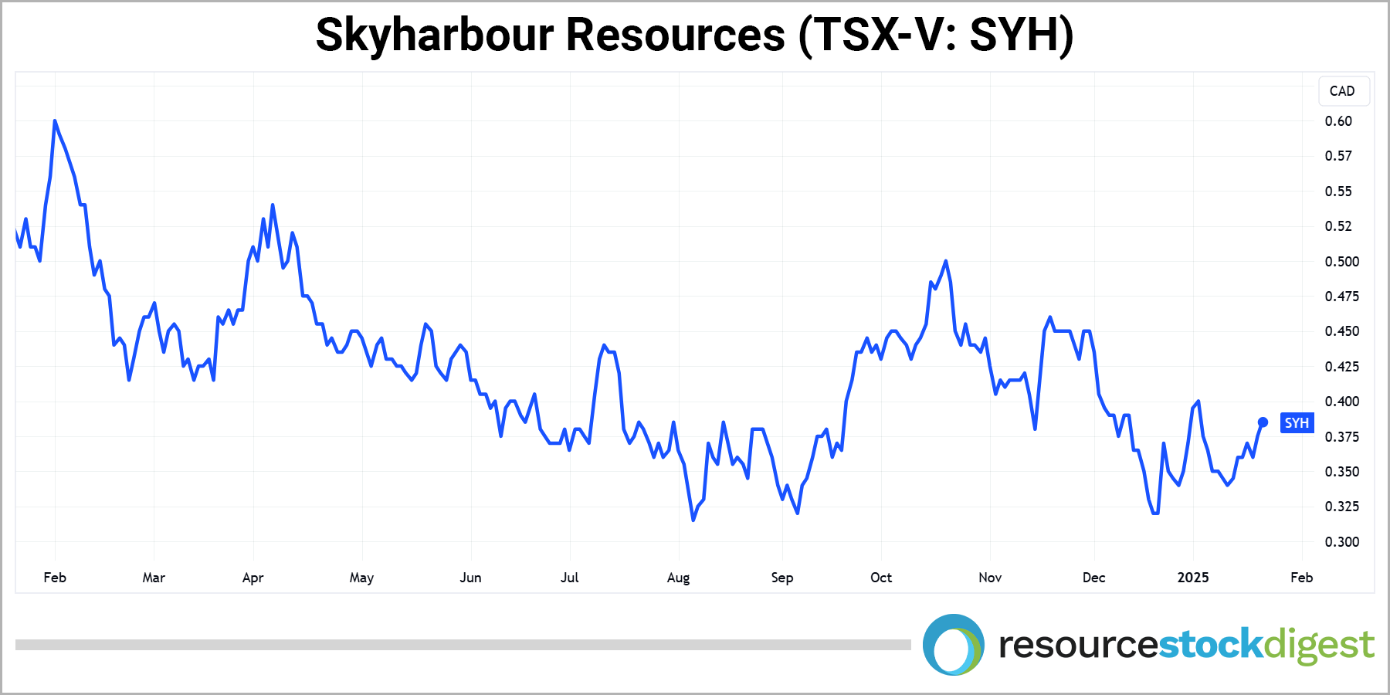Click the Resource Stock Digest circular logo icon
1390x695 pixels.
[x=953, y=645]
